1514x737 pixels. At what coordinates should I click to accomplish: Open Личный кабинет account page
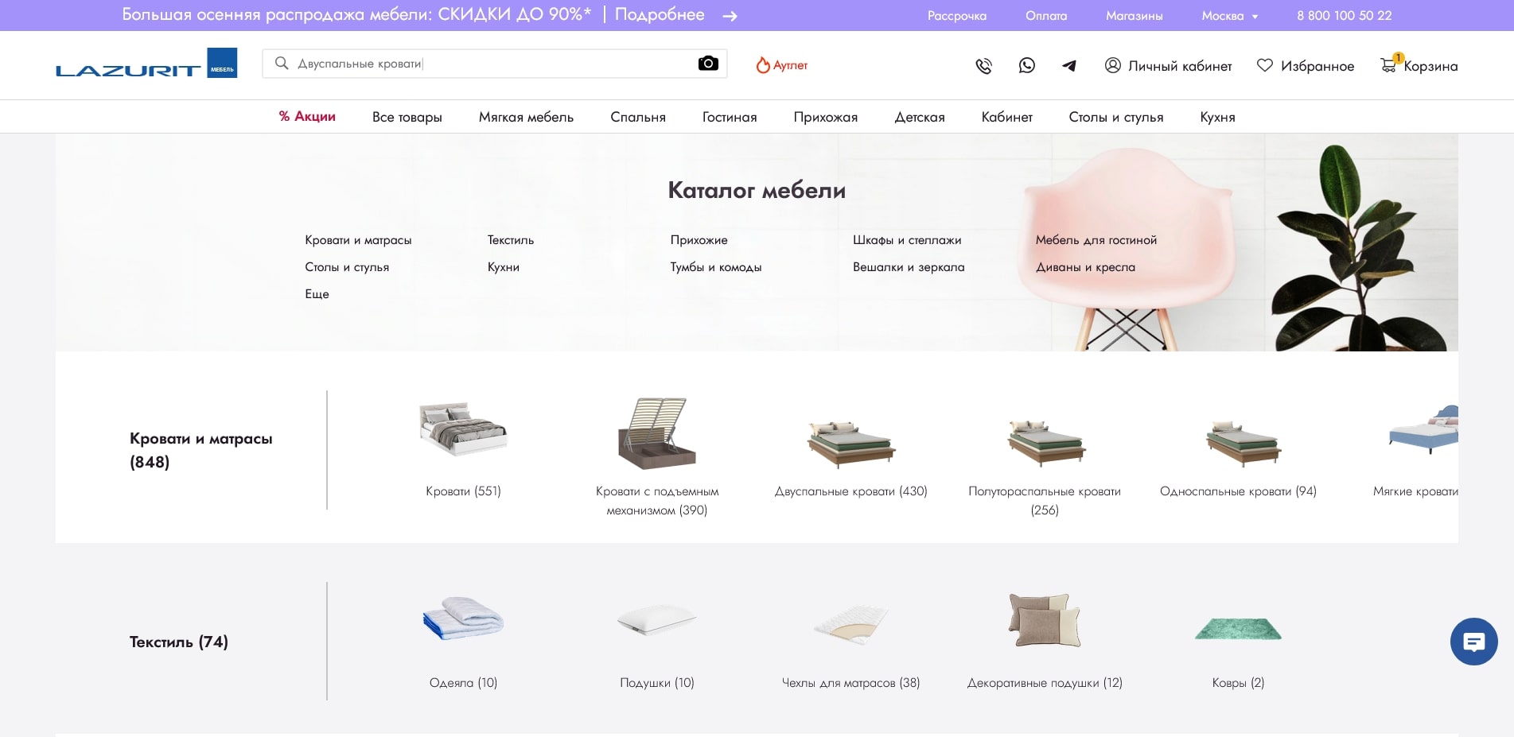tap(1168, 66)
